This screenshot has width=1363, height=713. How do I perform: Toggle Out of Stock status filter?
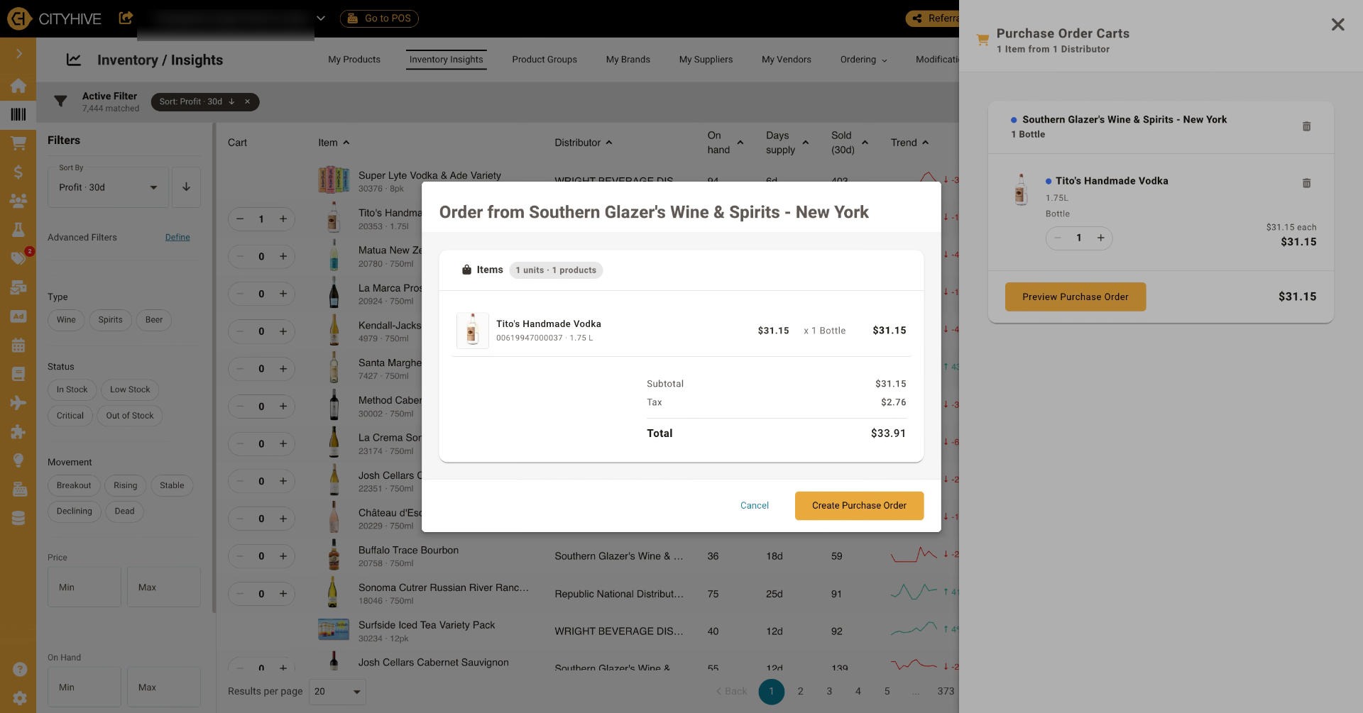130,416
